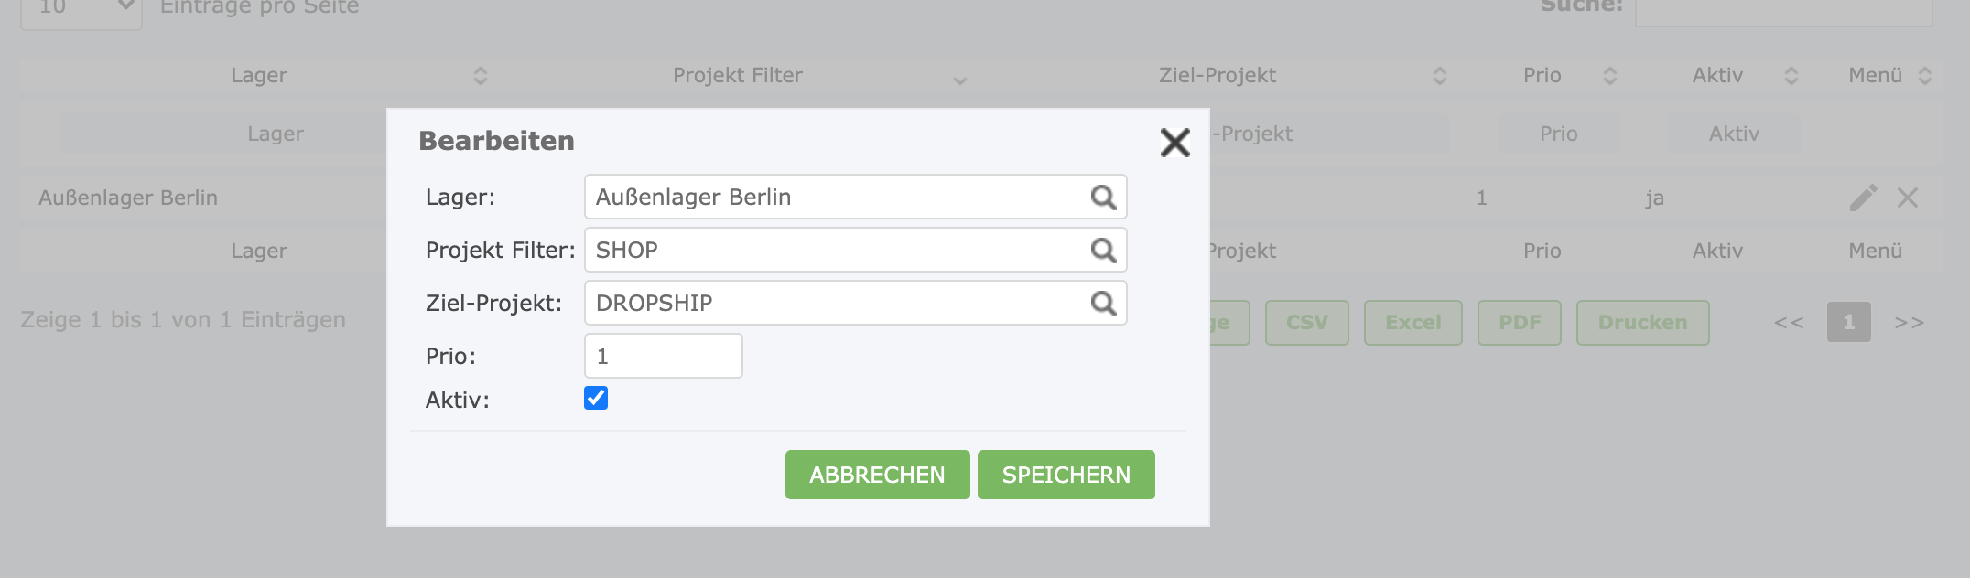Sort by the Projekt Filter column arrow

959,80
